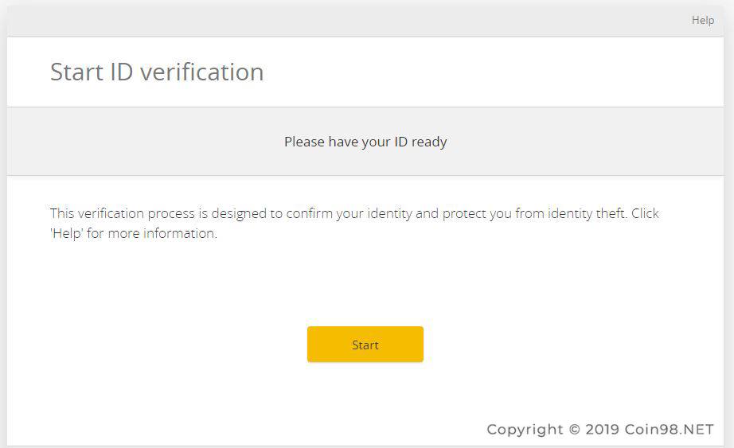Click the word 'Copyright' in the footer
This screenshot has height=448, width=734.
(x=525, y=430)
